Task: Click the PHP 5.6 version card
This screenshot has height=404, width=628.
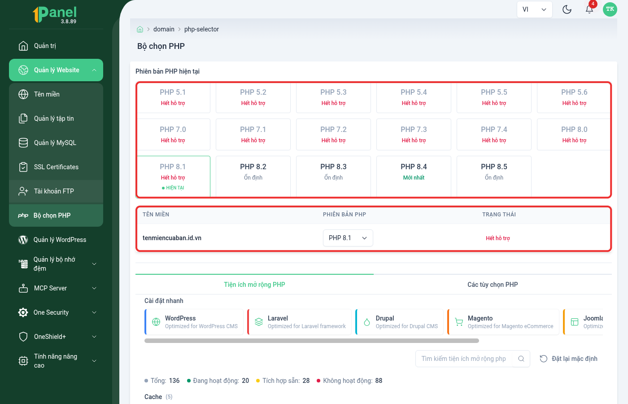Action: [x=574, y=97]
